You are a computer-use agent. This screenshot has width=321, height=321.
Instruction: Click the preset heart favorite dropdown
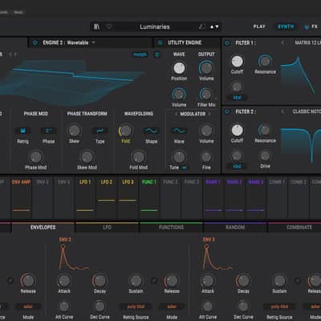click(109, 26)
